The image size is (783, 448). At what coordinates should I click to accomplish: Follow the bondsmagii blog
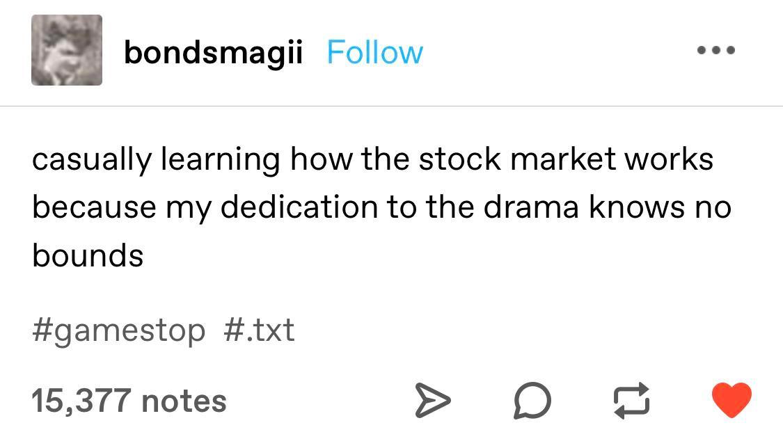point(374,52)
